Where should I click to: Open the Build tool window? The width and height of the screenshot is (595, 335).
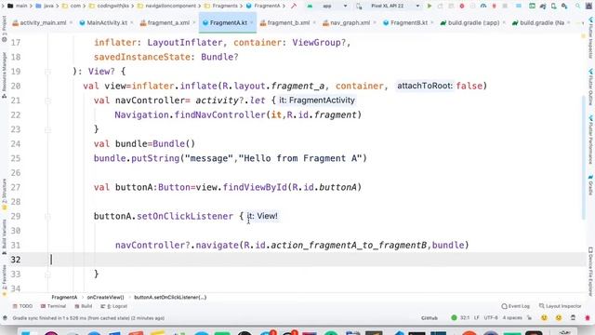tap(83, 306)
